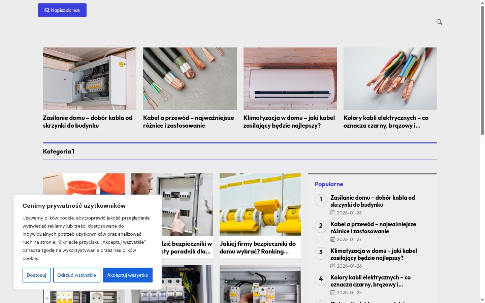
Task: Open article Kabel a przewód from top row
Action: click(189, 122)
